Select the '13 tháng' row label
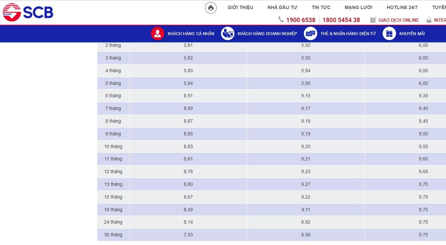This screenshot has height=245, width=446. point(113,184)
